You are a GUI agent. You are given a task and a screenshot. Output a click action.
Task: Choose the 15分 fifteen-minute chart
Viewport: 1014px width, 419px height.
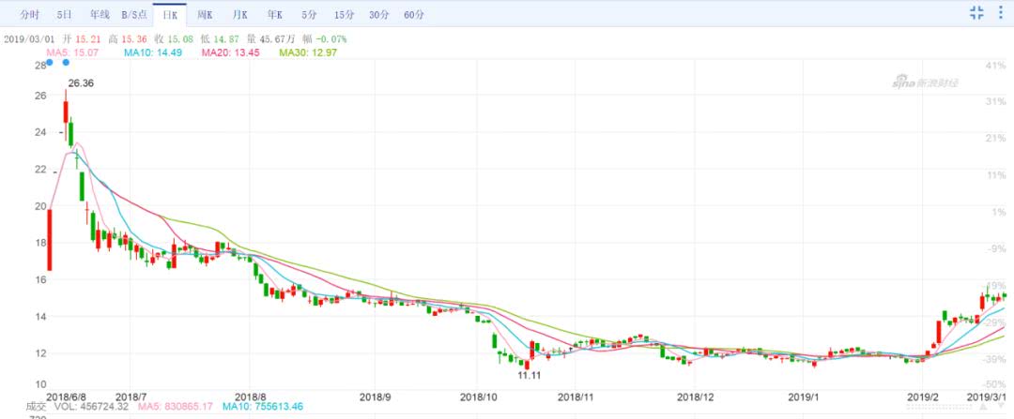(345, 15)
